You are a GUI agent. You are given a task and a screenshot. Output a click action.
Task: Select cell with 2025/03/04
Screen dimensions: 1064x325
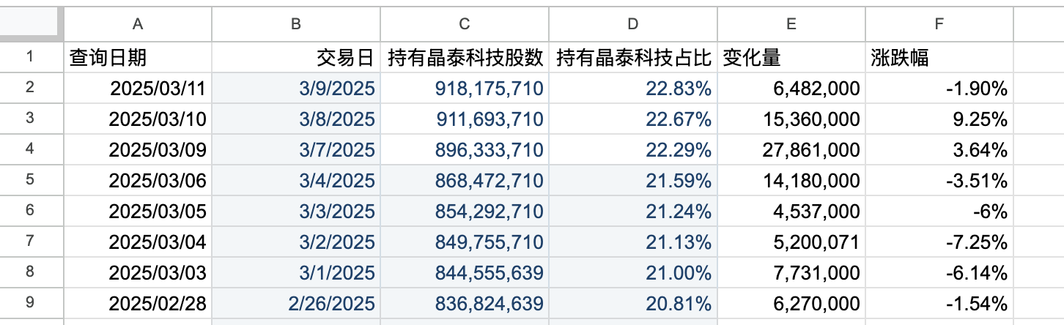tap(138, 242)
